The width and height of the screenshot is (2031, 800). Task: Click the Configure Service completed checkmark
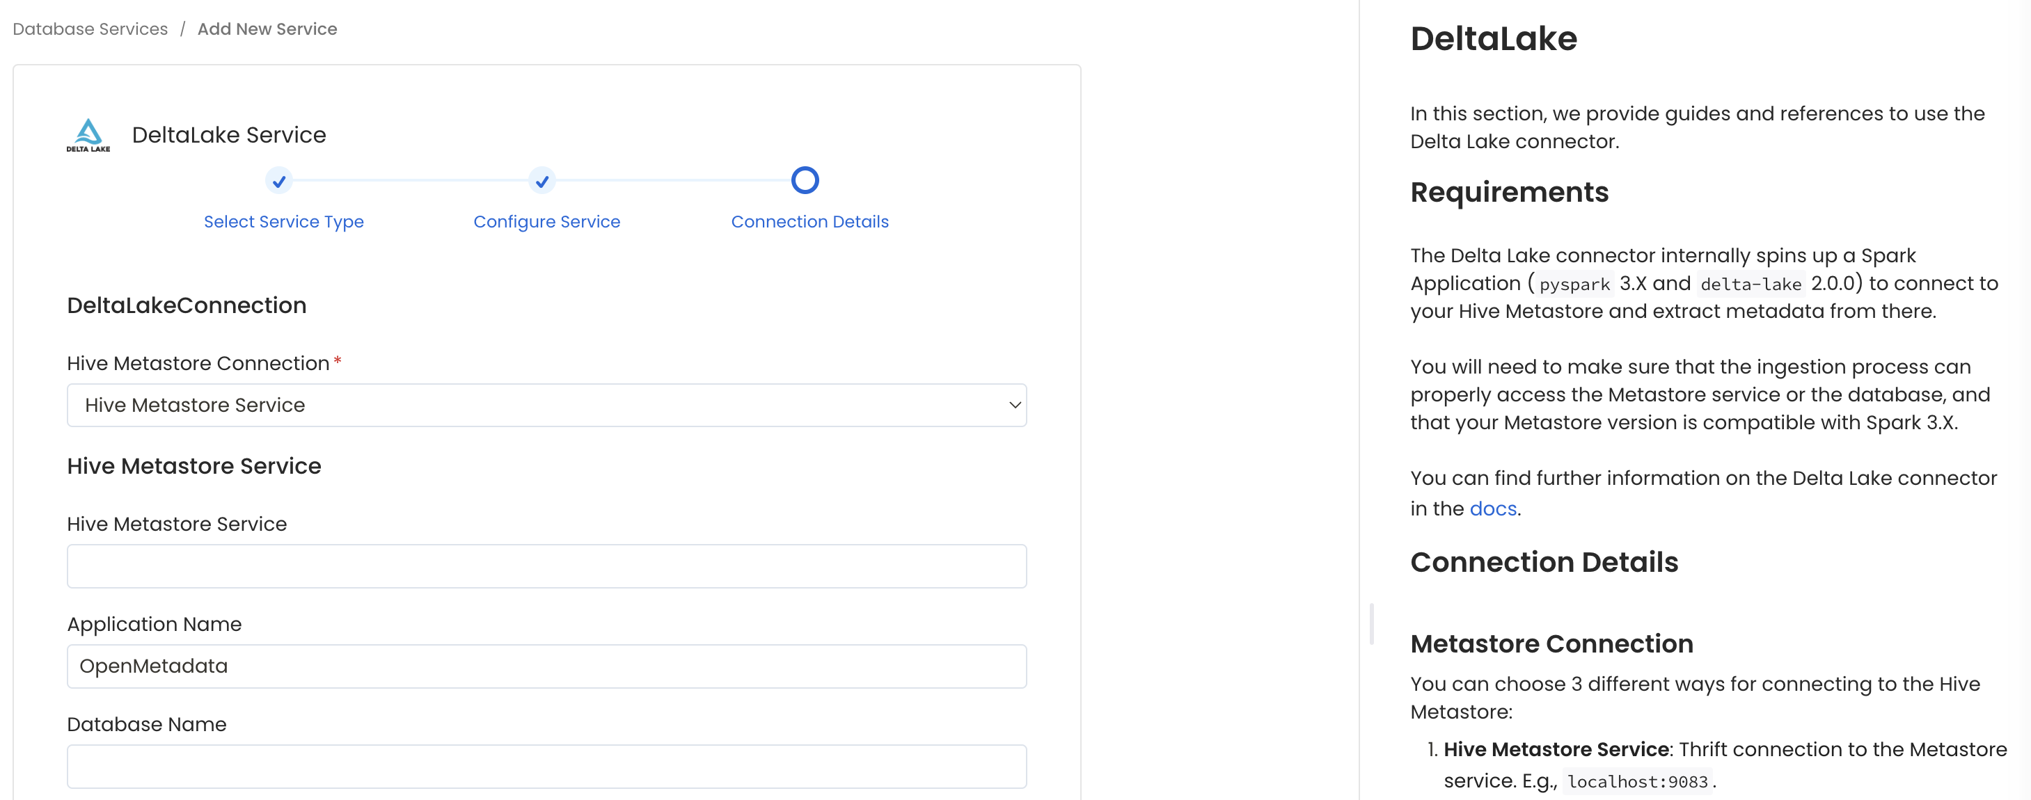(x=542, y=180)
